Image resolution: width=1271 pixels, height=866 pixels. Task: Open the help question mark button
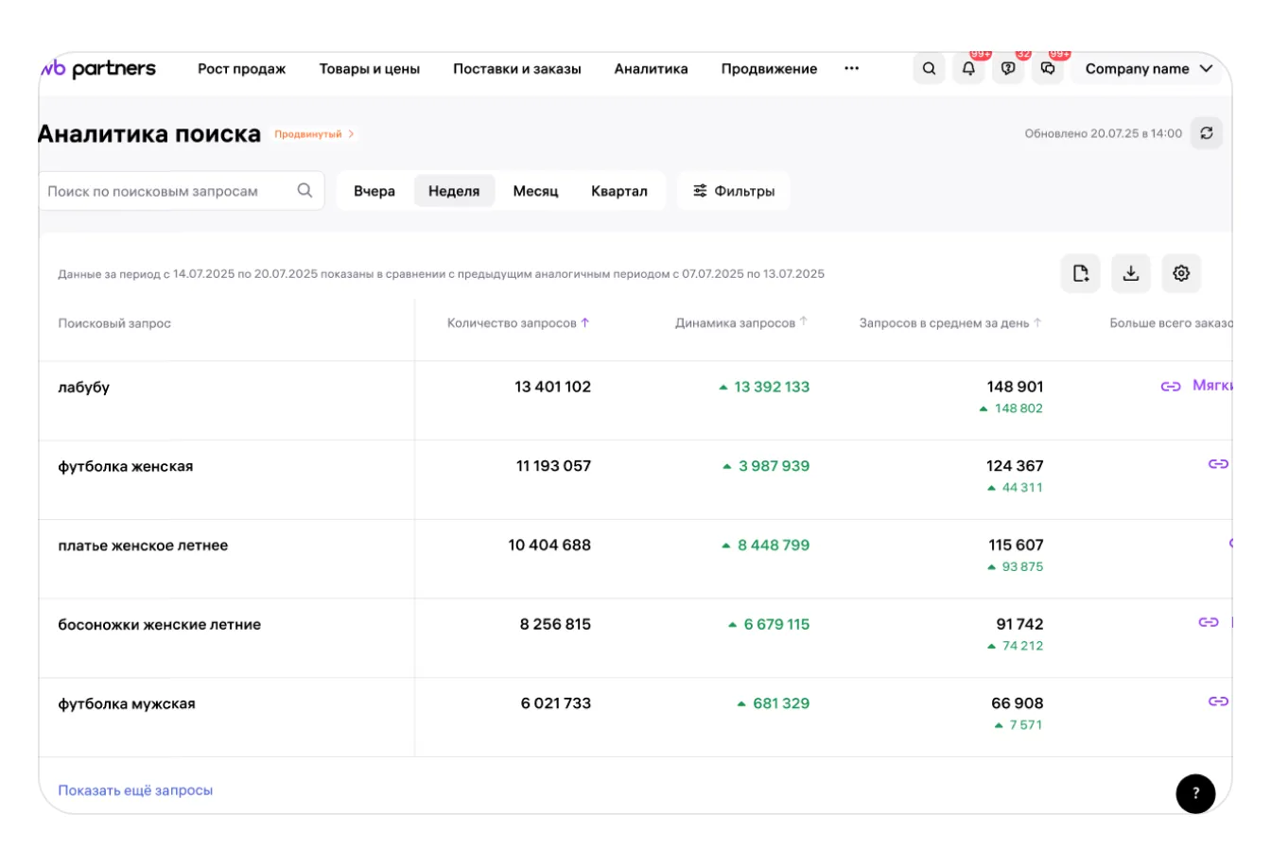(1195, 793)
